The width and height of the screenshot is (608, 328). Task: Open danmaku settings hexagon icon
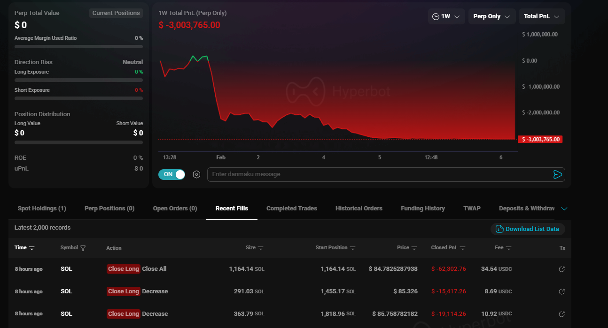[196, 174]
